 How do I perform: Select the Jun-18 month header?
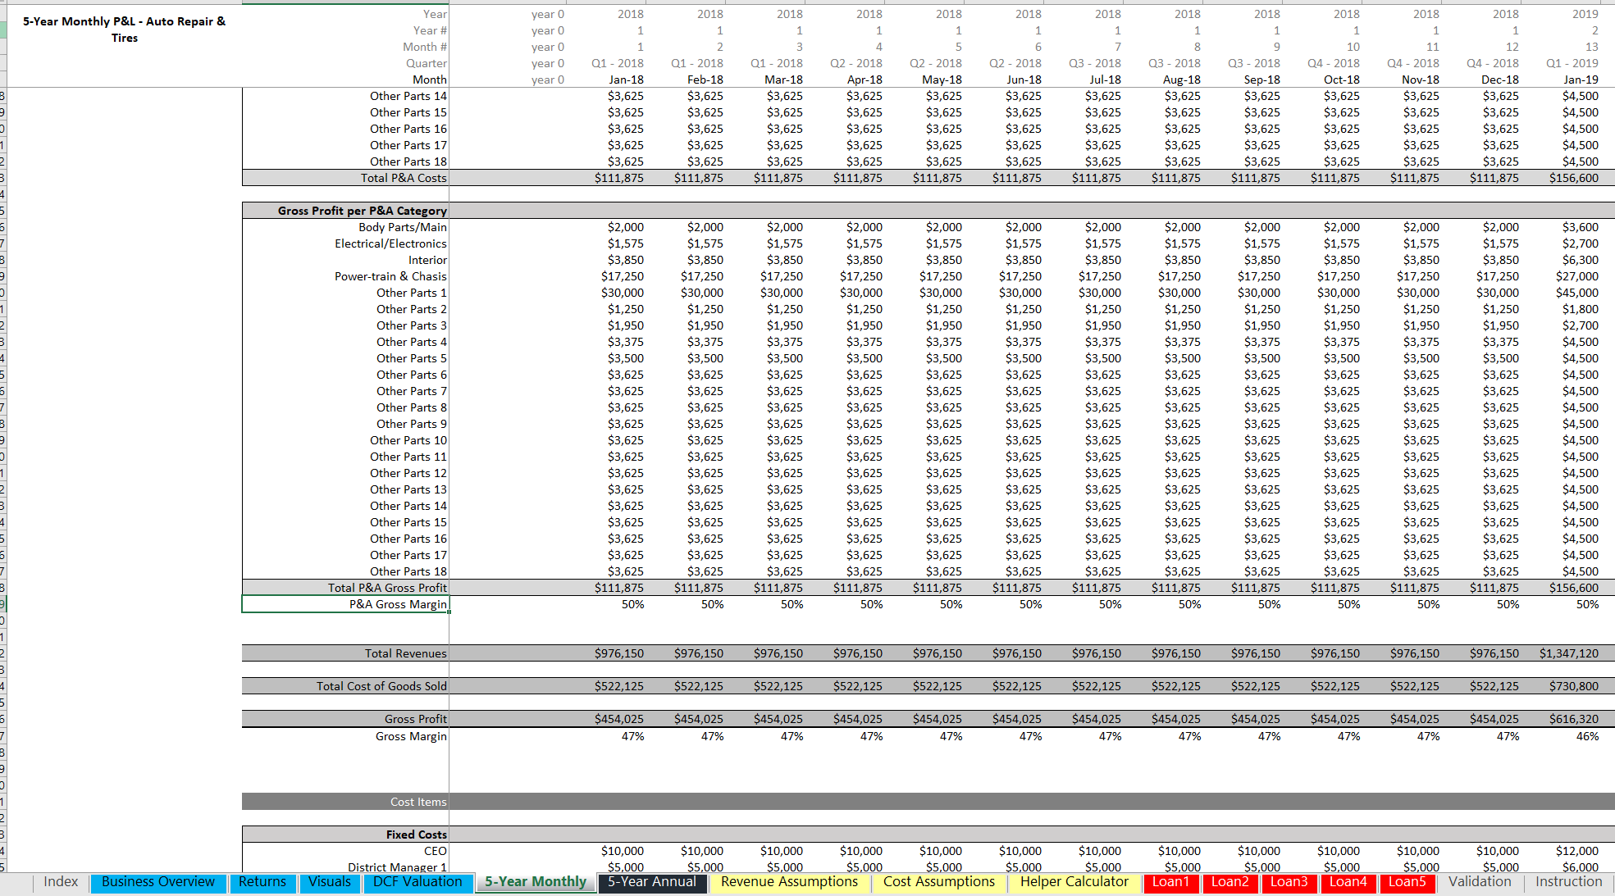click(x=1024, y=80)
